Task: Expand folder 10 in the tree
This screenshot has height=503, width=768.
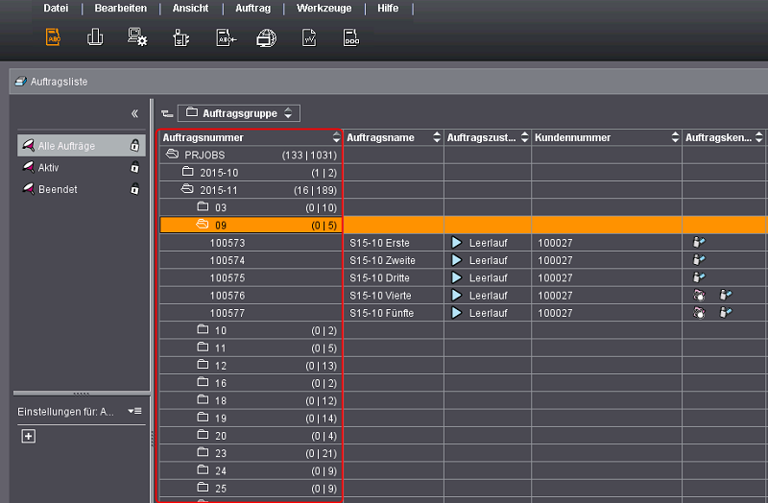Action: point(203,329)
